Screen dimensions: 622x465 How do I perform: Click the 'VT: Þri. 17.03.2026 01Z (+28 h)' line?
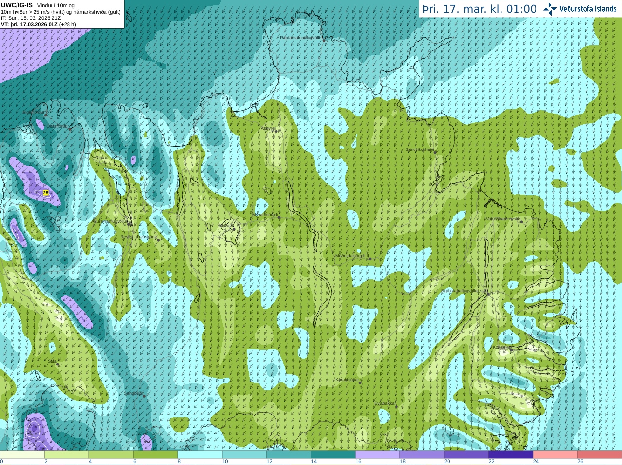point(38,24)
